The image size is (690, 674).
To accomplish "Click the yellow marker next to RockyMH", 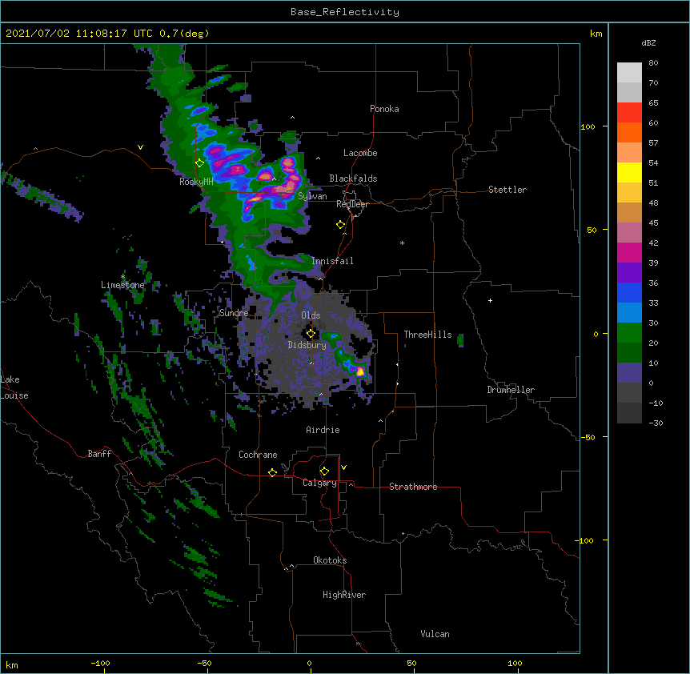I will tap(200, 163).
